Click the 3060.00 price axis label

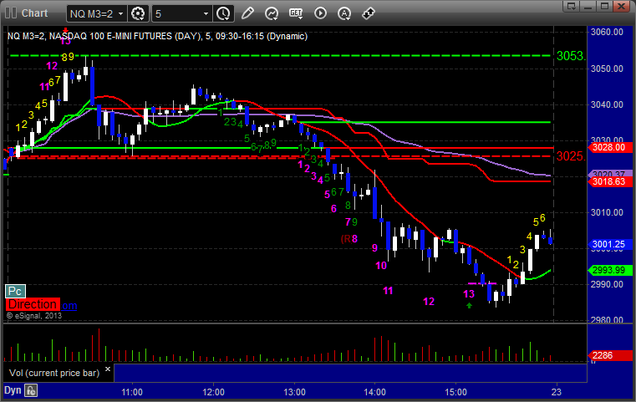coord(607,32)
